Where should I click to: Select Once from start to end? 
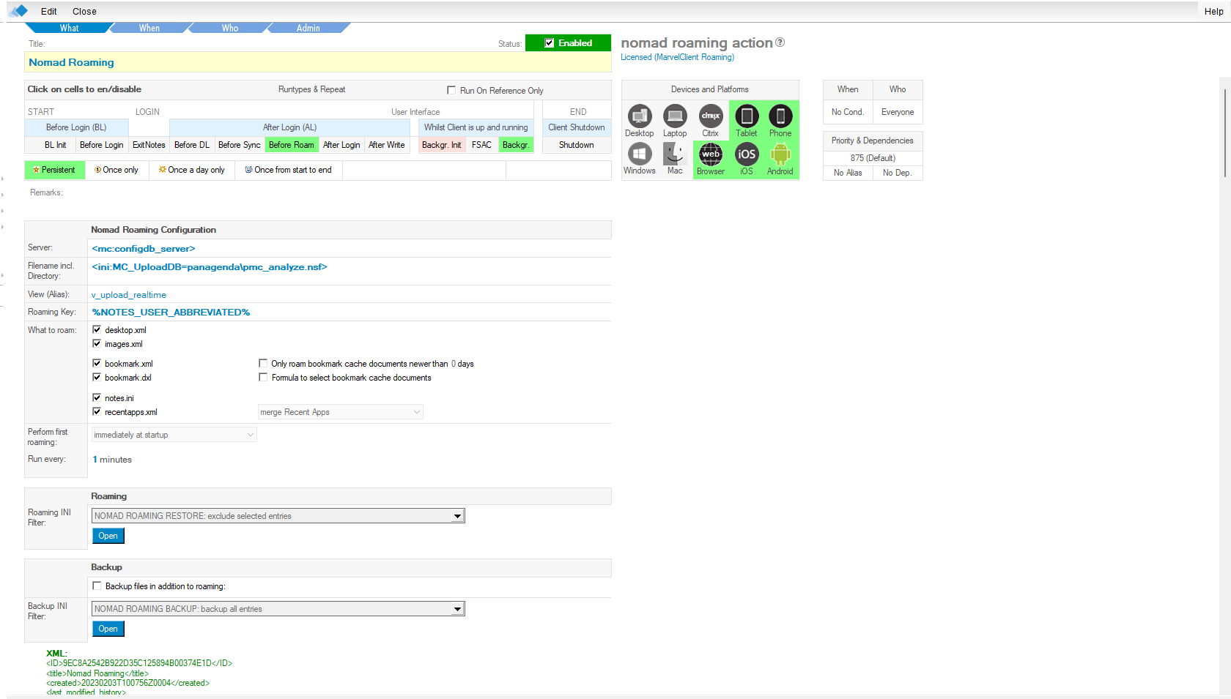click(289, 170)
